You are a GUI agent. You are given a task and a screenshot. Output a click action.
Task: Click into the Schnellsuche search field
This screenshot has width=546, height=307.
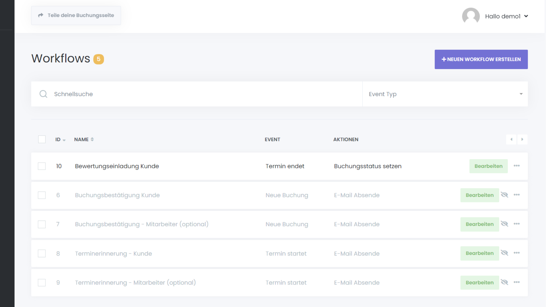199,94
